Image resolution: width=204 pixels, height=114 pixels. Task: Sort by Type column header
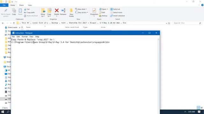pos(85,27)
